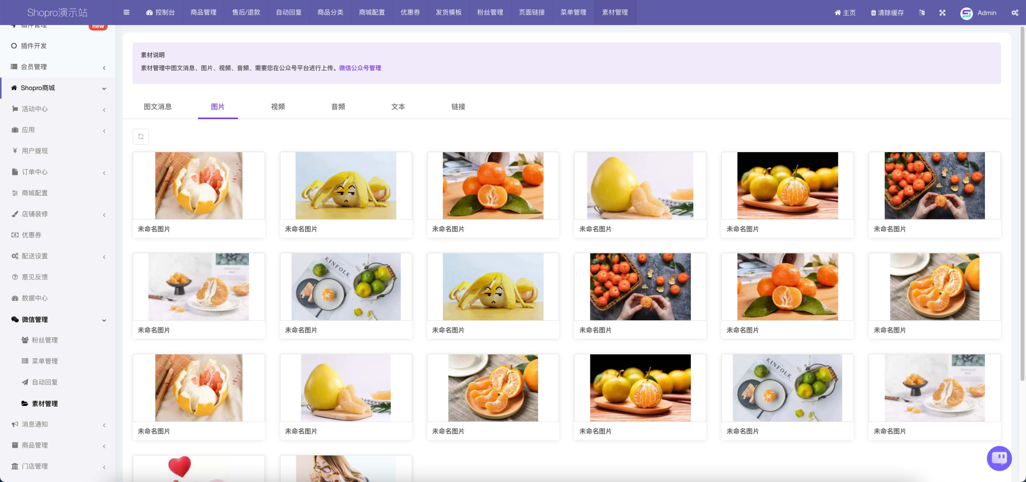Open 商城配置 in the top navigation bar
This screenshot has height=482, width=1026.
pos(372,12)
